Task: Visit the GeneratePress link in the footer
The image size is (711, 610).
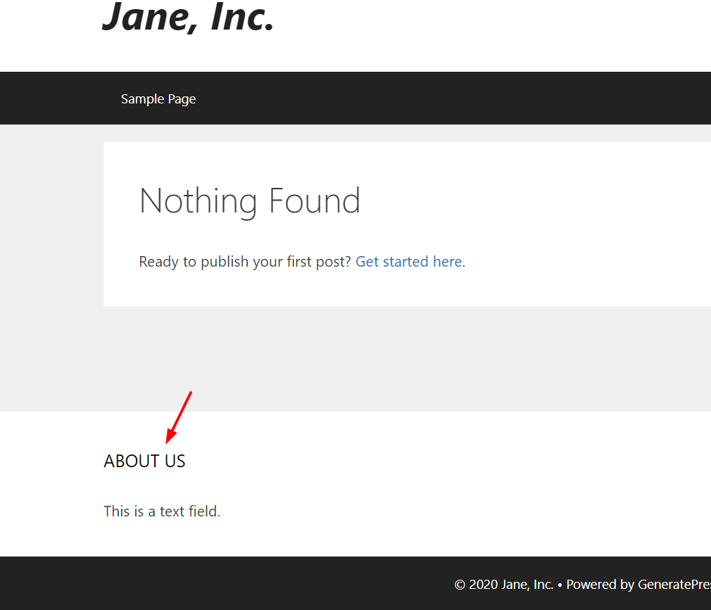Action: [x=674, y=584]
